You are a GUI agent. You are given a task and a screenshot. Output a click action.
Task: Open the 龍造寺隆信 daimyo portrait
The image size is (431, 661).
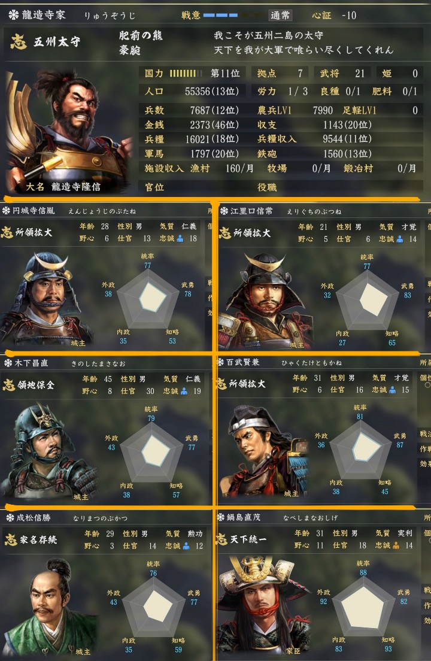coord(68,132)
